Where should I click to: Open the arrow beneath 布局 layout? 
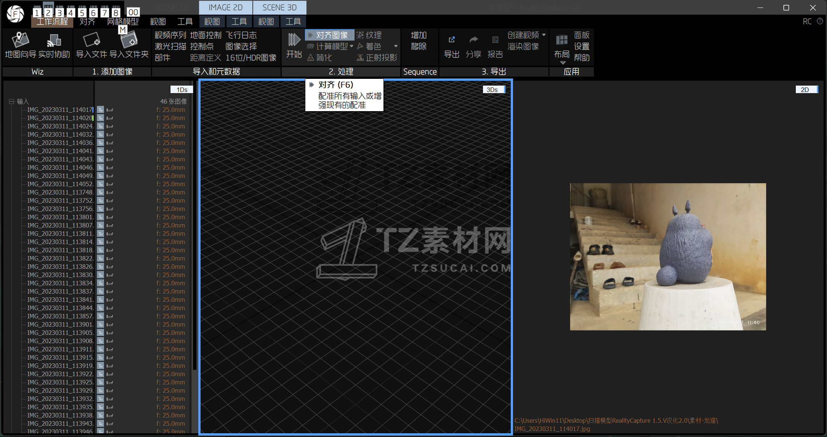(563, 63)
